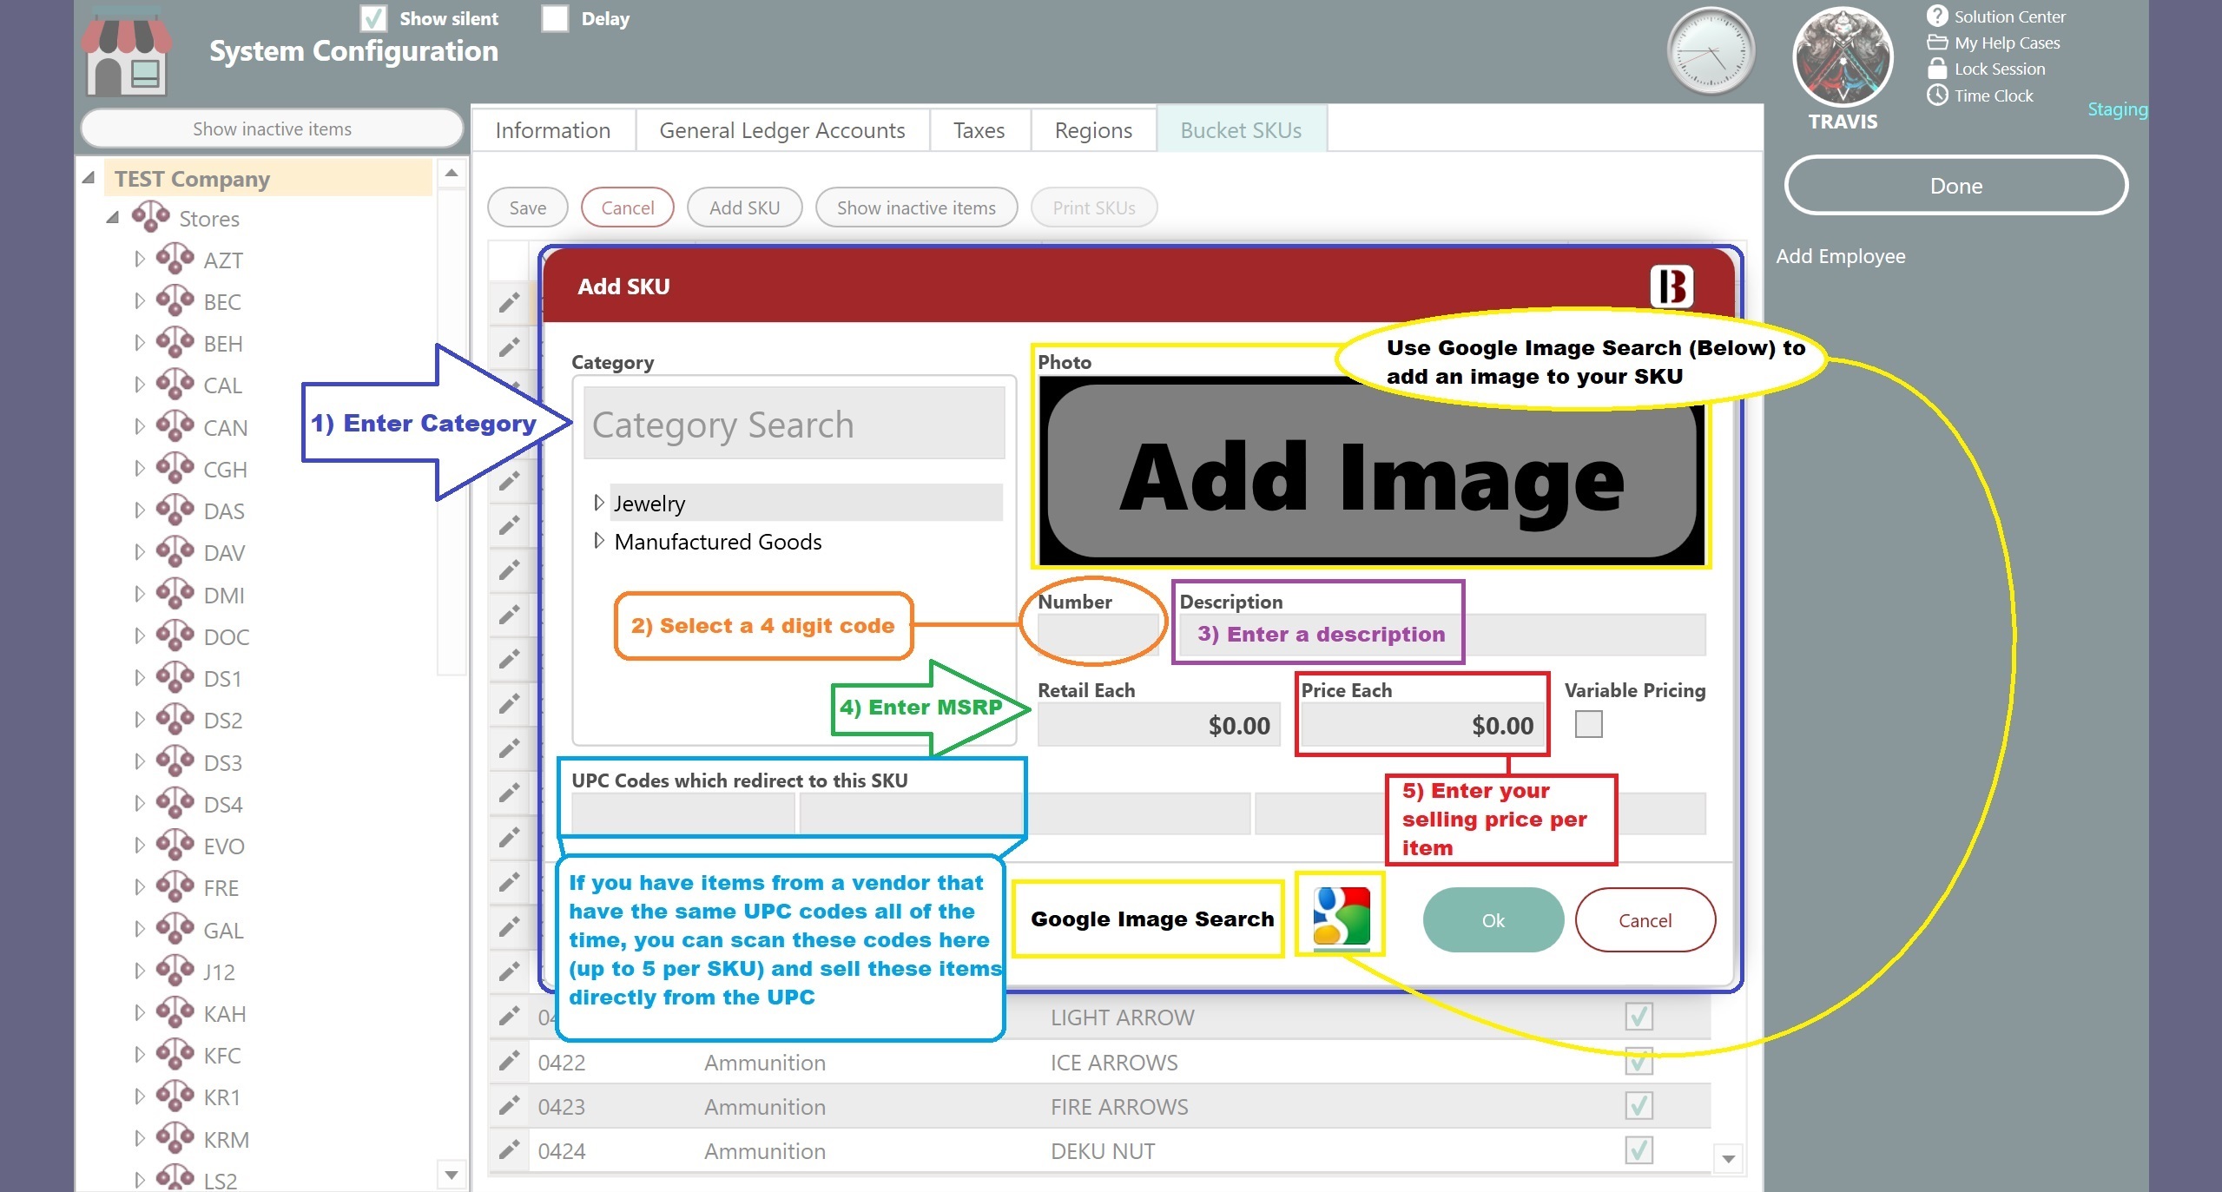The height and width of the screenshot is (1192, 2222).
Task: Expand the Jewelry category
Action: 598,503
